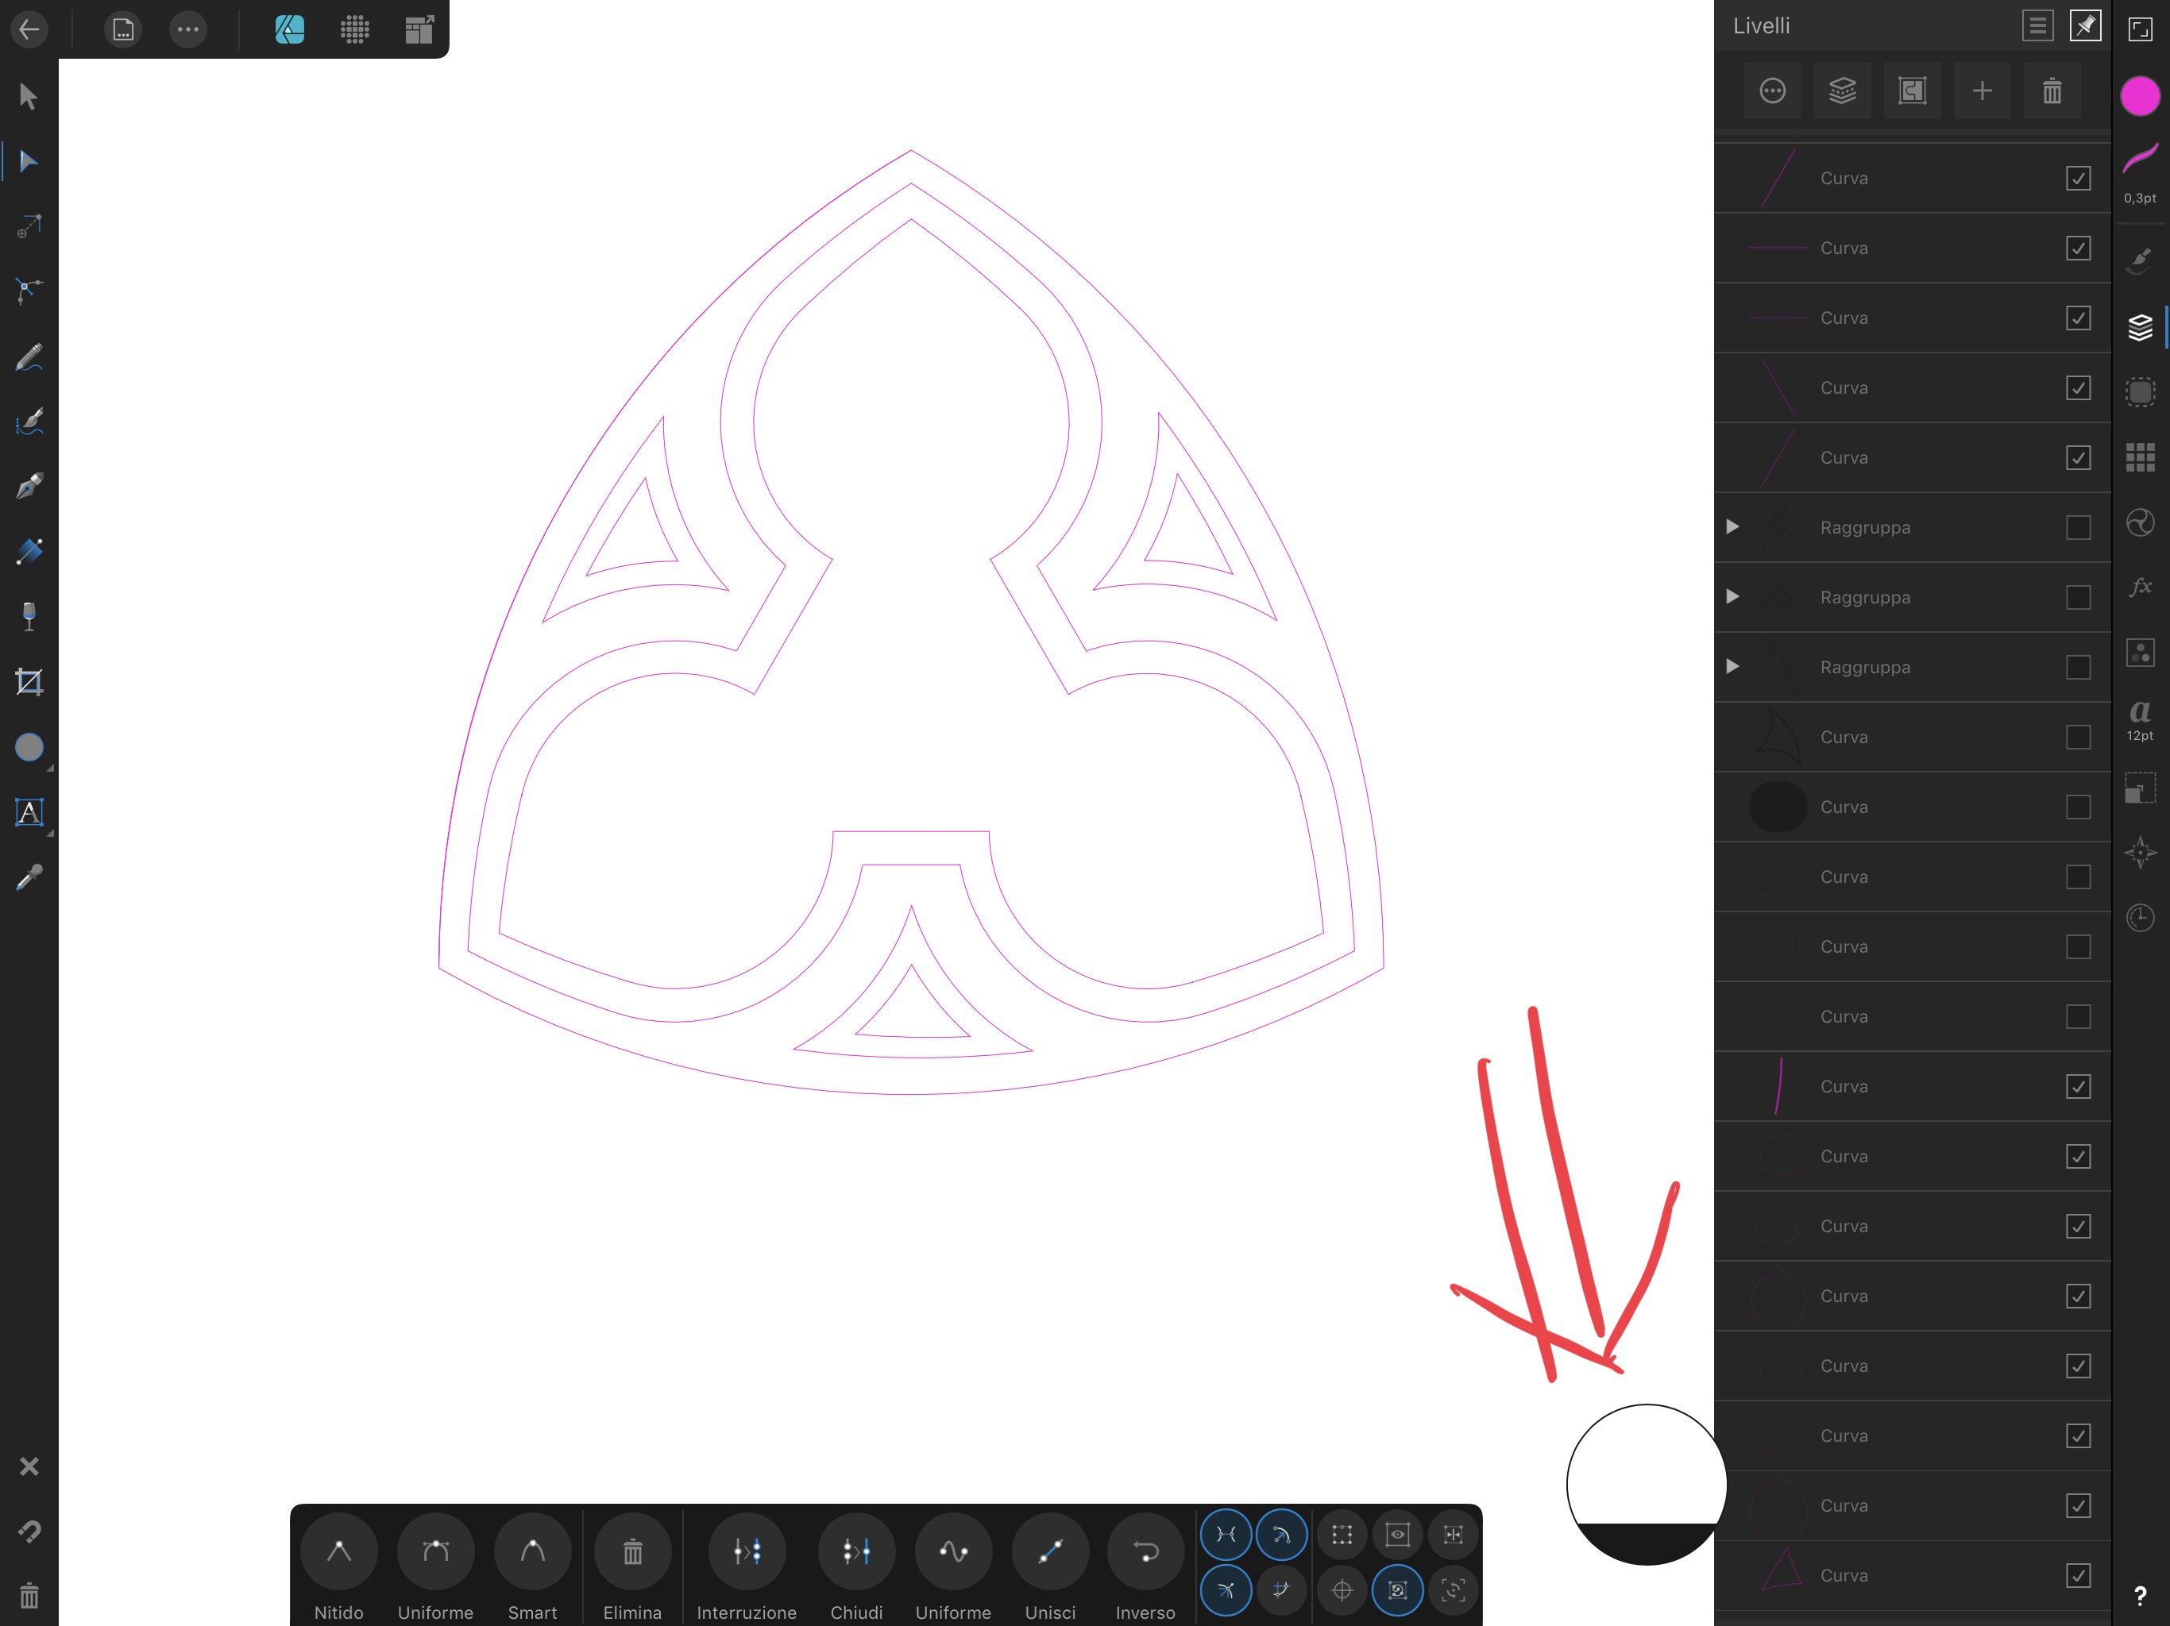2170x1626 pixels.
Task: Switch to the Pixel persona
Action: pos(354,29)
